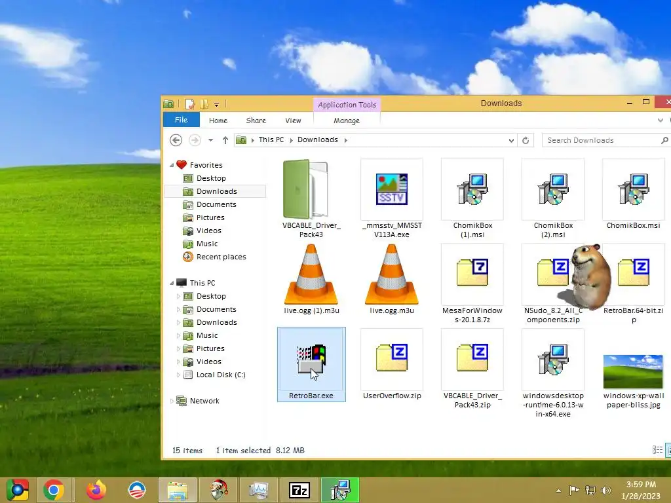Expand Desktop under This PC

tap(178, 296)
